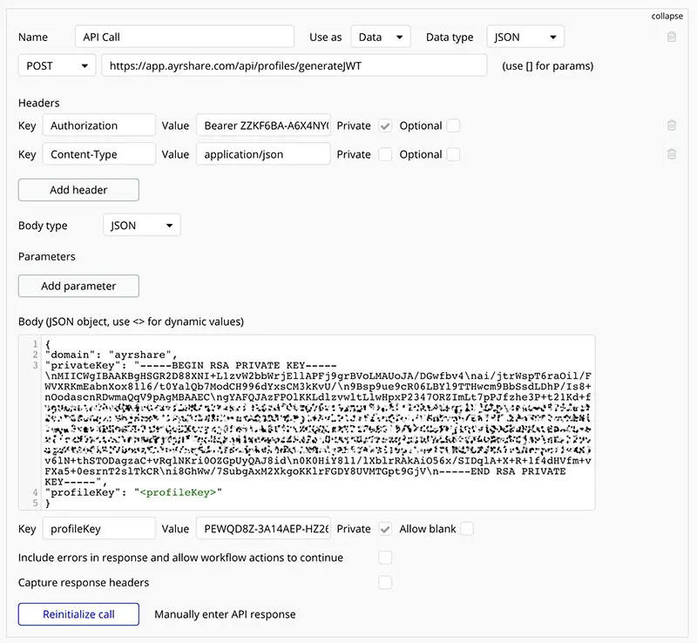
Task: Open the Body type JSON dropdown
Action: (141, 226)
